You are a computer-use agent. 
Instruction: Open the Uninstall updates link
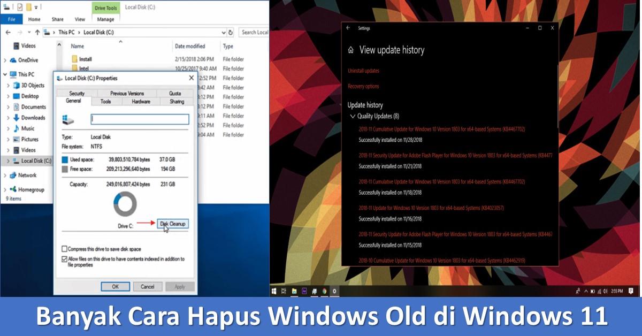[x=363, y=71]
